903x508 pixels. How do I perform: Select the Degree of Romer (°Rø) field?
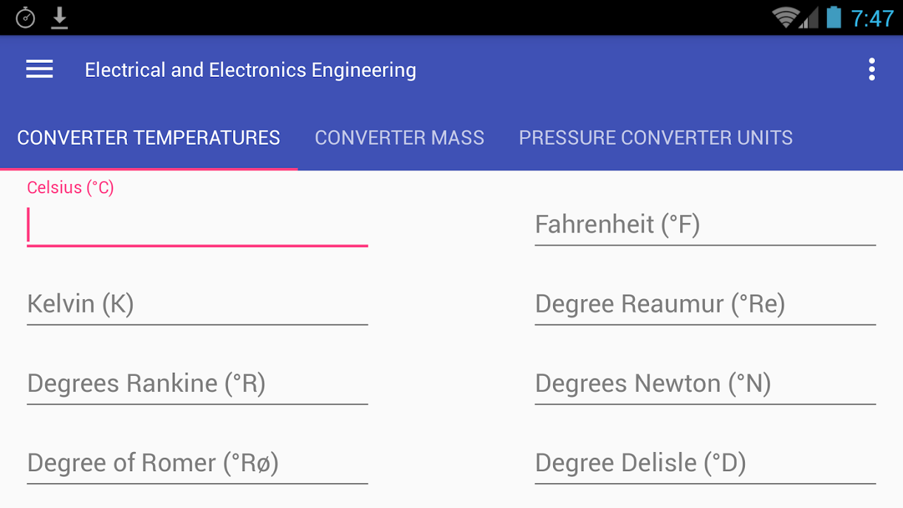(x=197, y=463)
